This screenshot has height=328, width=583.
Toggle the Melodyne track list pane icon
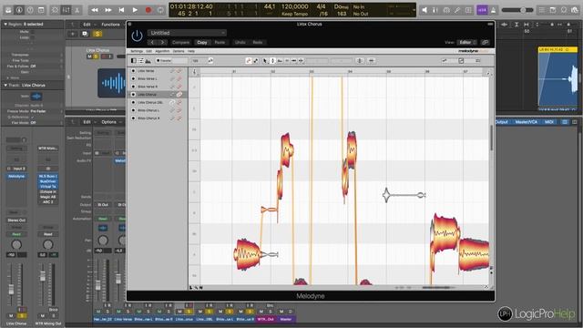point(141,61)
